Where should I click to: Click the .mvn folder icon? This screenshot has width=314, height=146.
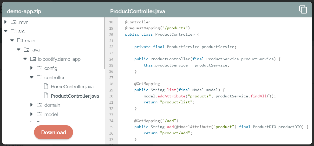[x=13, y=22]
